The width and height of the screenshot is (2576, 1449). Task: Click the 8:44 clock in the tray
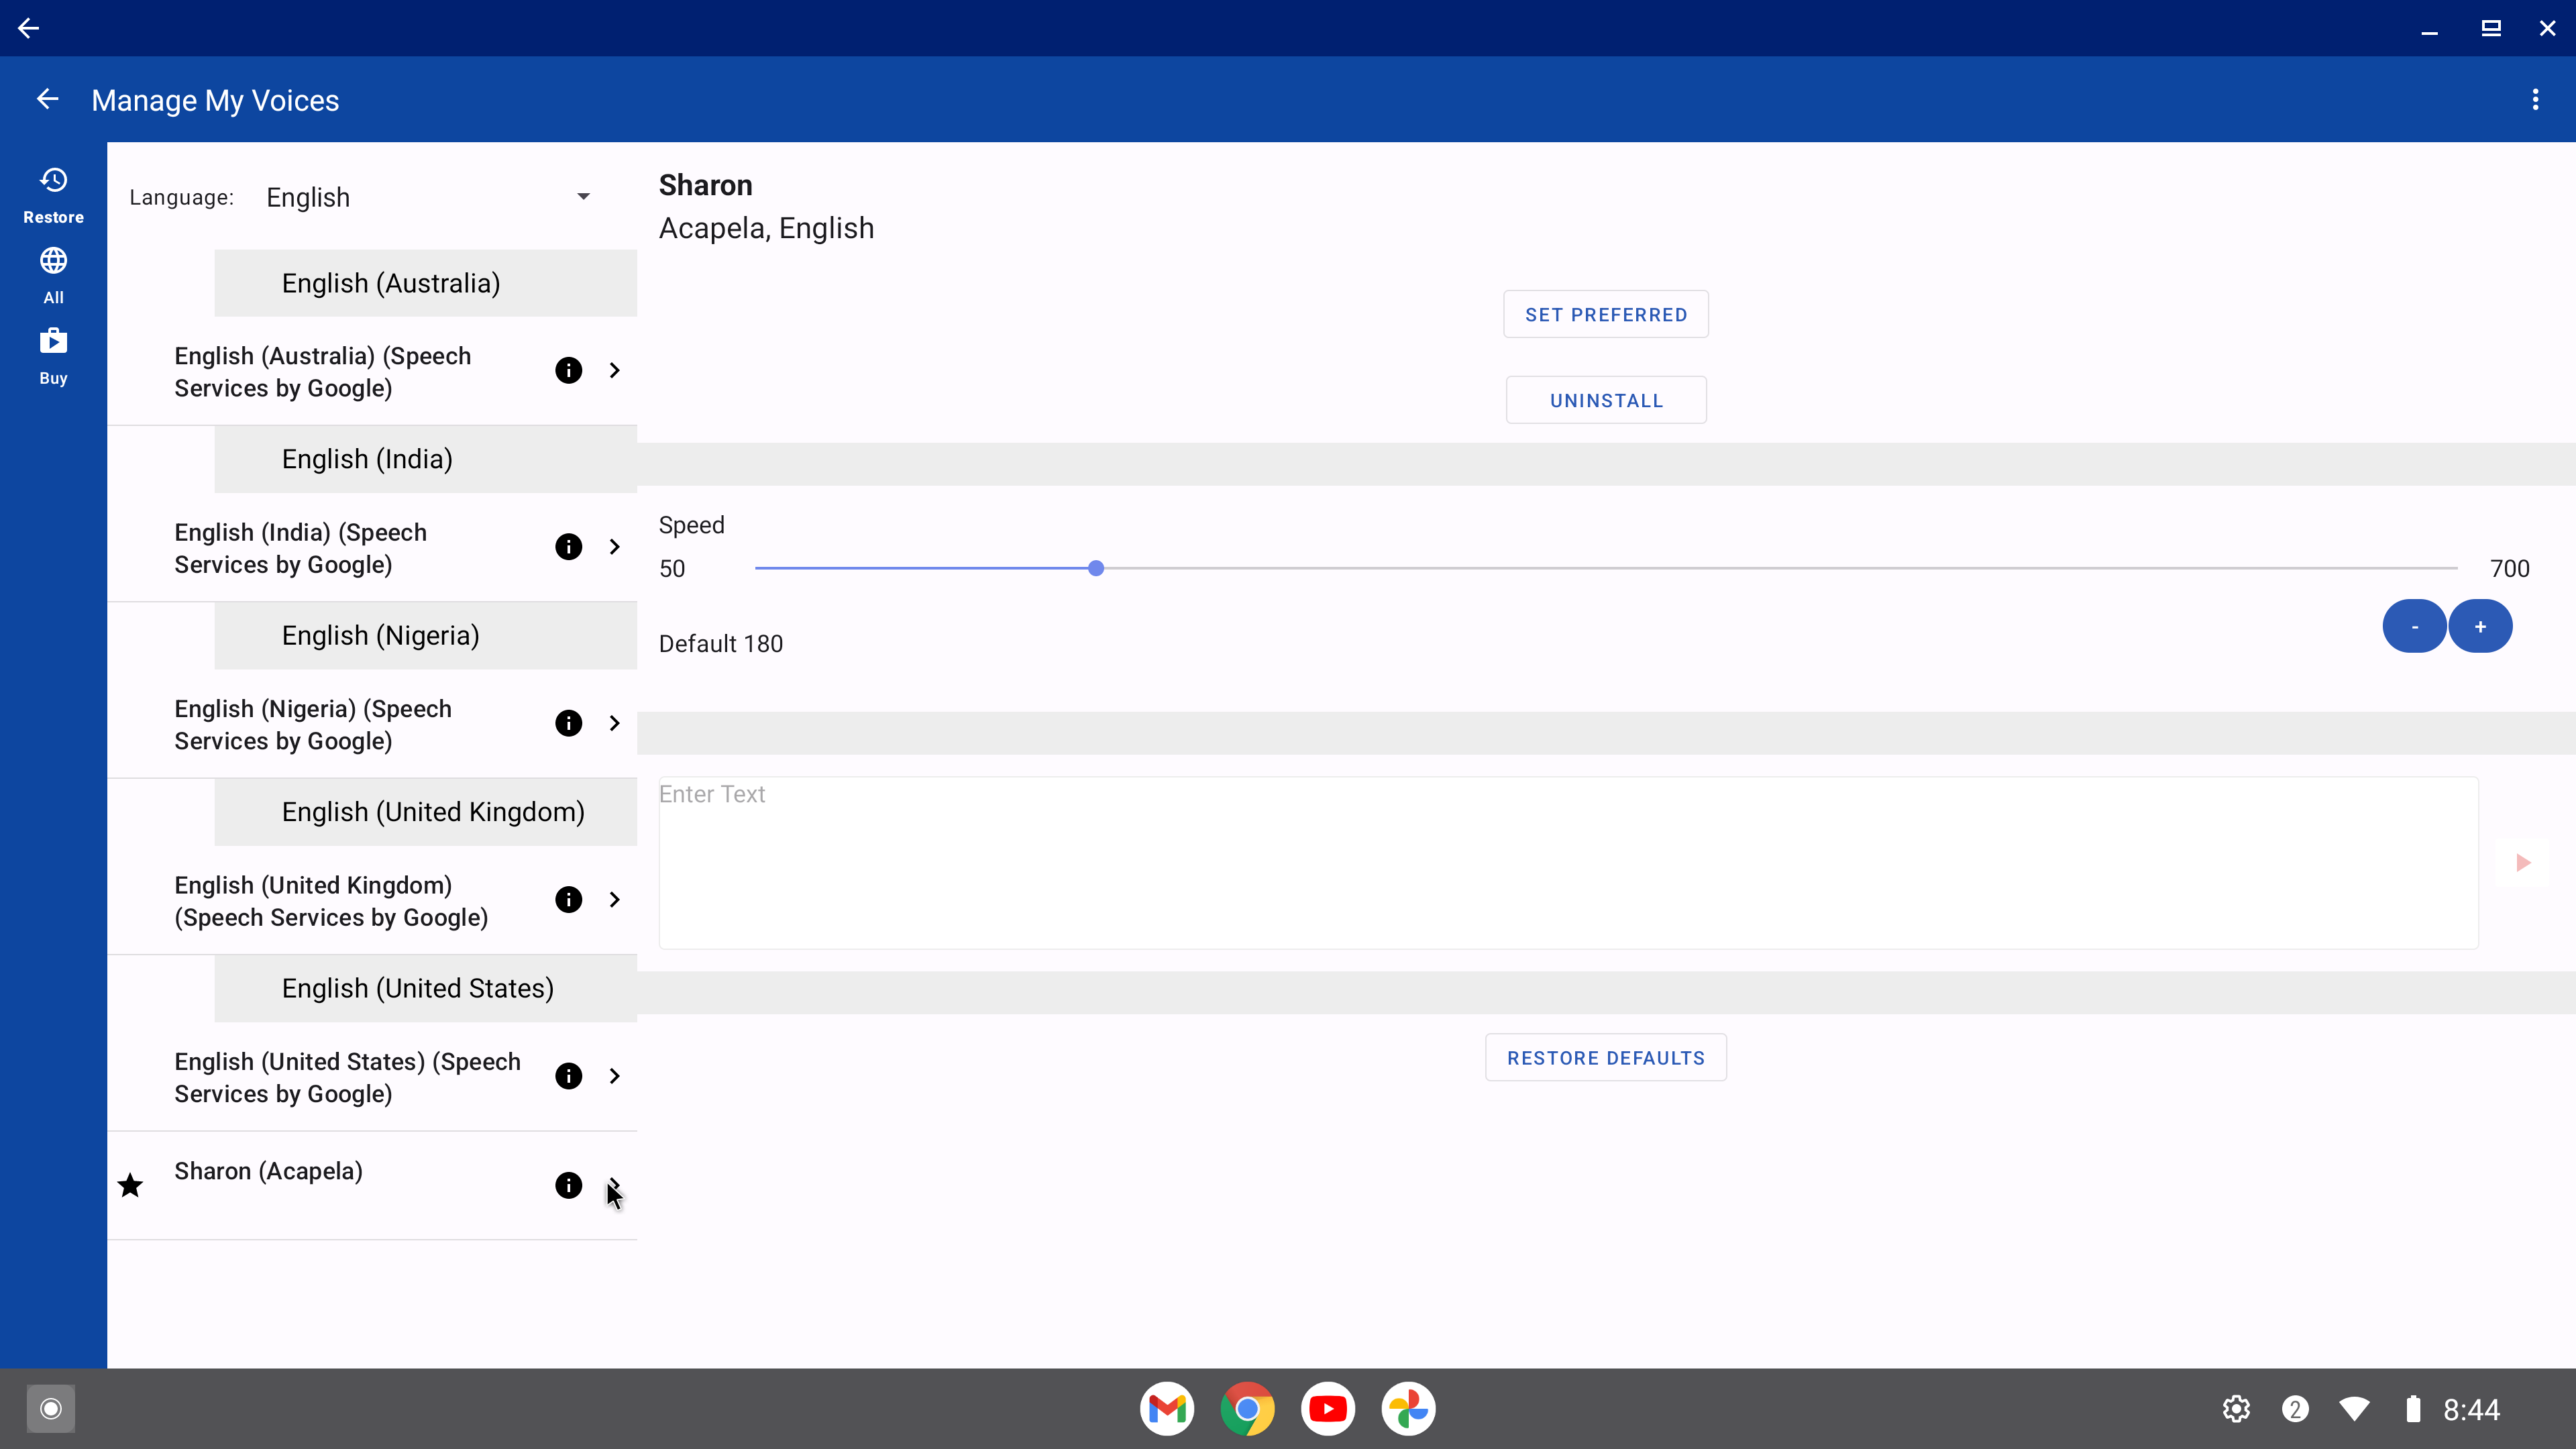2471,1409
